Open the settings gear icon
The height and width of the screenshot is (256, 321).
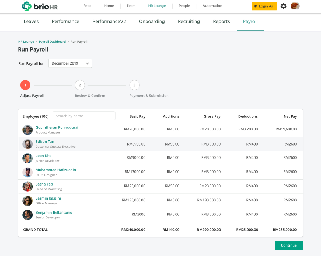pyautogui.click(x=284, y=6)
